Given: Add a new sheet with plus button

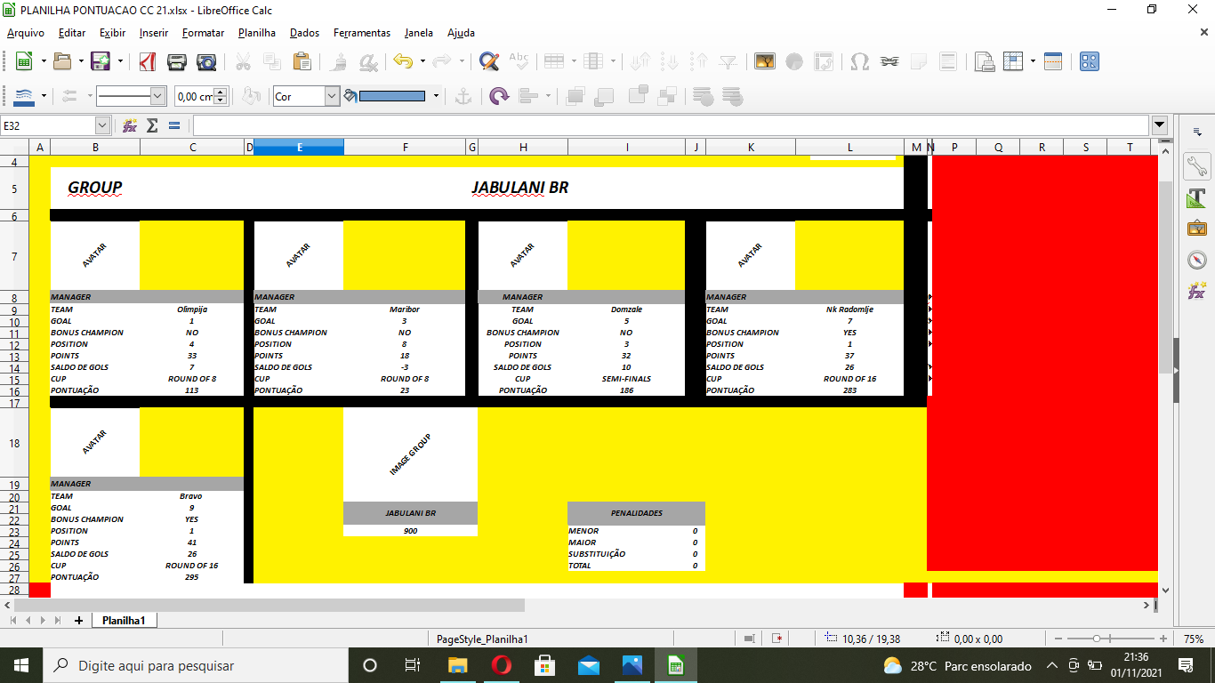Looking at the screenshot, I should (78, 621).
